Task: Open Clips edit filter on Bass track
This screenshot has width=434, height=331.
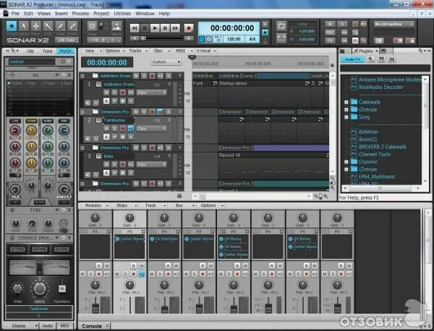Action: click(151, 165)
